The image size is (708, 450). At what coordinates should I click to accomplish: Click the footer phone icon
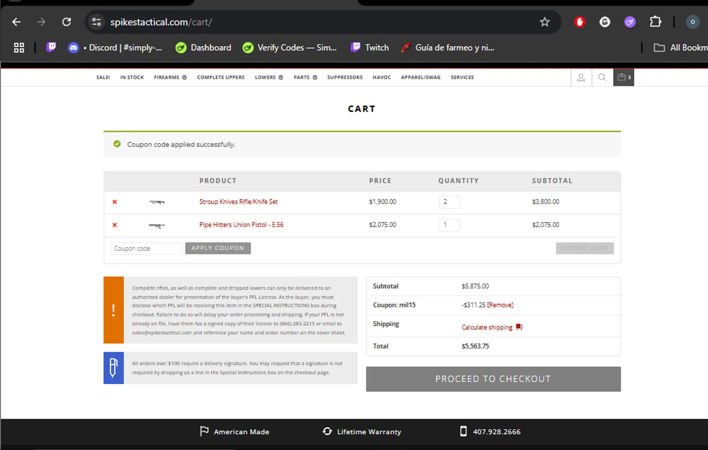464,431
